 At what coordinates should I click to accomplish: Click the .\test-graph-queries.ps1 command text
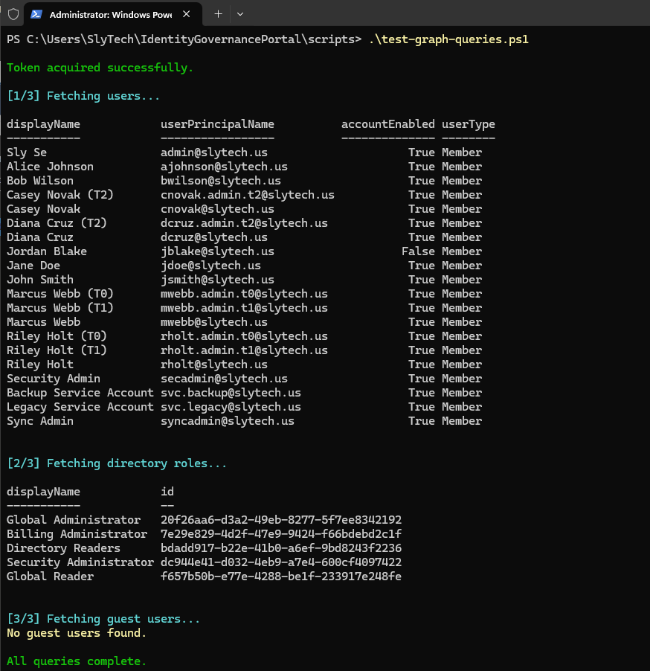(448, 39)
